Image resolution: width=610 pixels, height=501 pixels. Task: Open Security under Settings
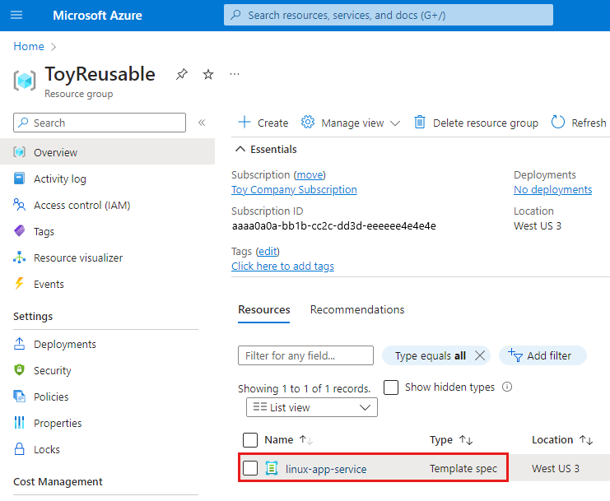pos(52,370)
